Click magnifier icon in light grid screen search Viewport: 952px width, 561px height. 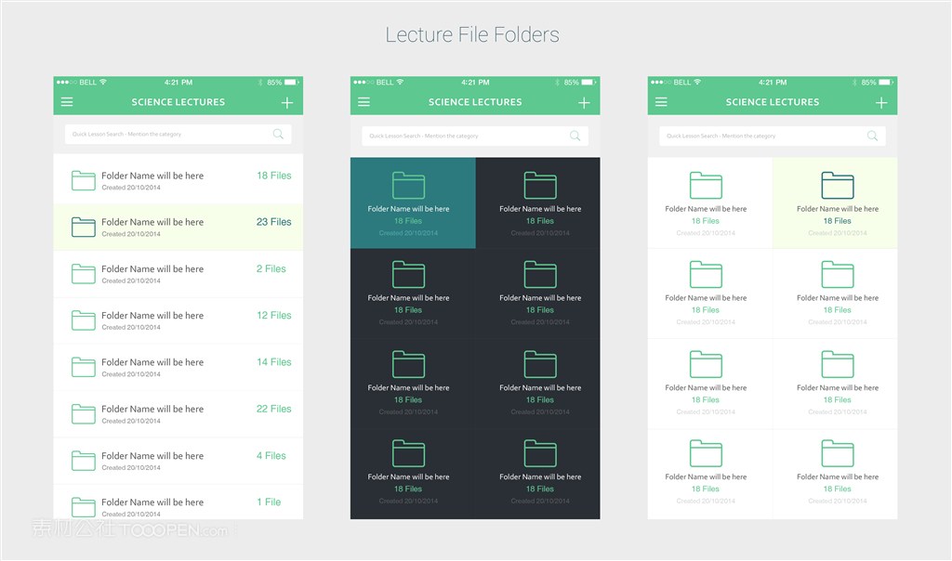(x=872, y=136)
